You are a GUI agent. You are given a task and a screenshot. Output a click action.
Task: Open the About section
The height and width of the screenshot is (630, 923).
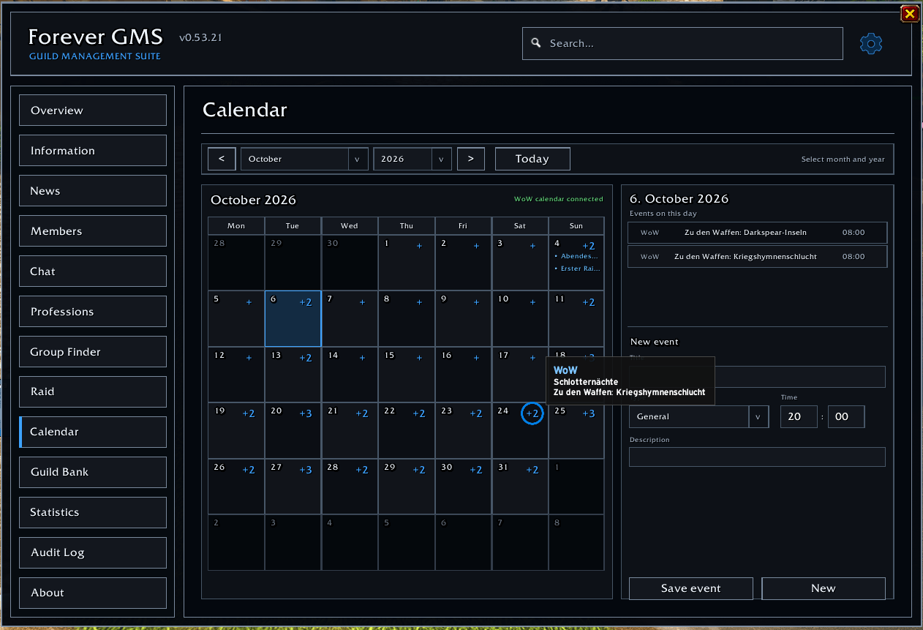pos(93,593)
